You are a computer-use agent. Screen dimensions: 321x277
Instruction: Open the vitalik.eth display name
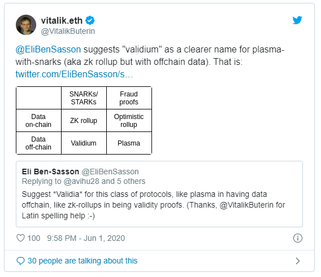tap(62, 20)
